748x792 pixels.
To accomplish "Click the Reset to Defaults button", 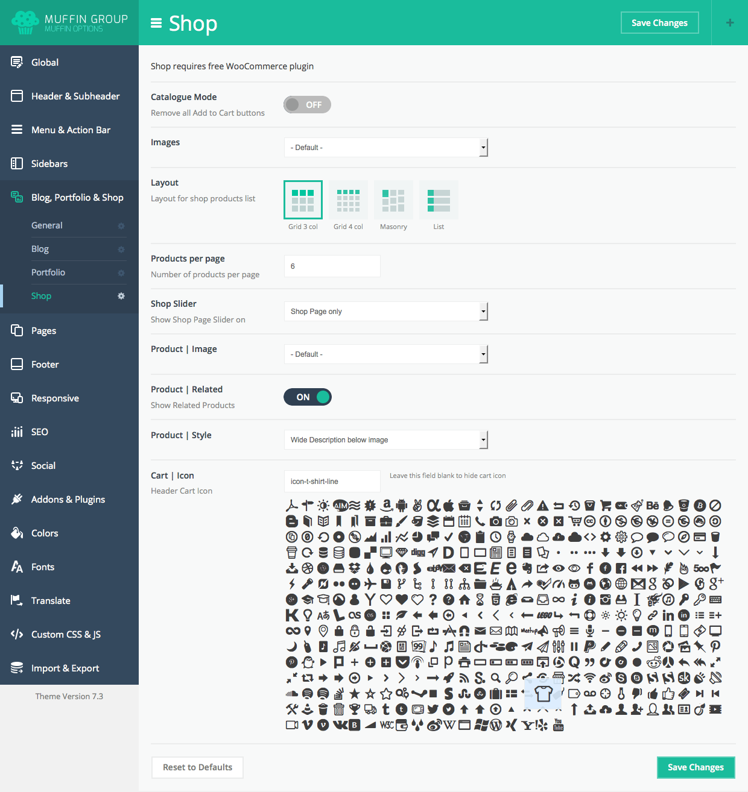I will pyautogui.click(x=197, y=767).
